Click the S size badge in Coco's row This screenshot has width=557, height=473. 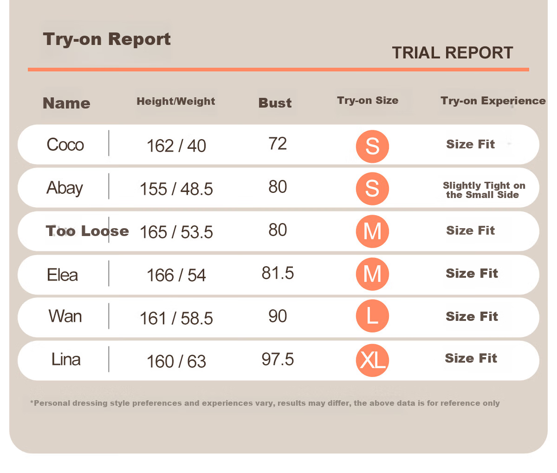coord(372,147)
